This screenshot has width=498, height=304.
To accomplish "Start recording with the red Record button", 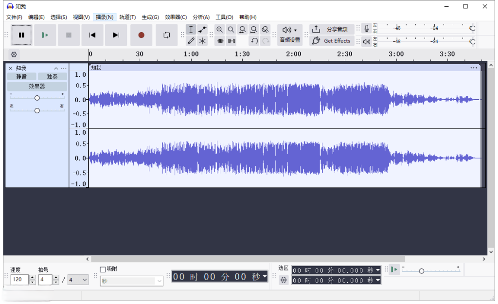I will pyautogui.click(x=142, y=35).
